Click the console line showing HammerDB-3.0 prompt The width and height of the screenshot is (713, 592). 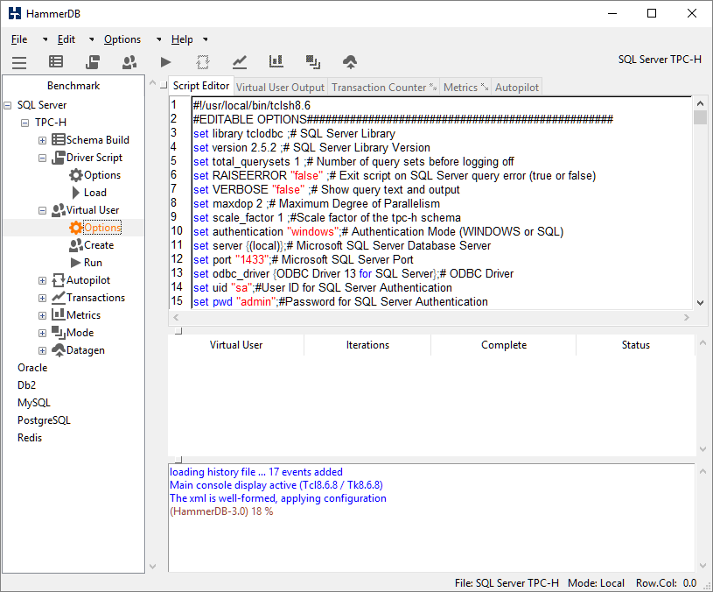point(221,511)
